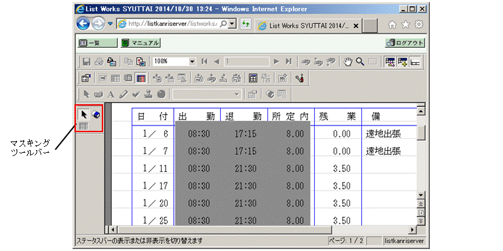Toggle the last icon on the top toolbar row

[x=415, y=62]
